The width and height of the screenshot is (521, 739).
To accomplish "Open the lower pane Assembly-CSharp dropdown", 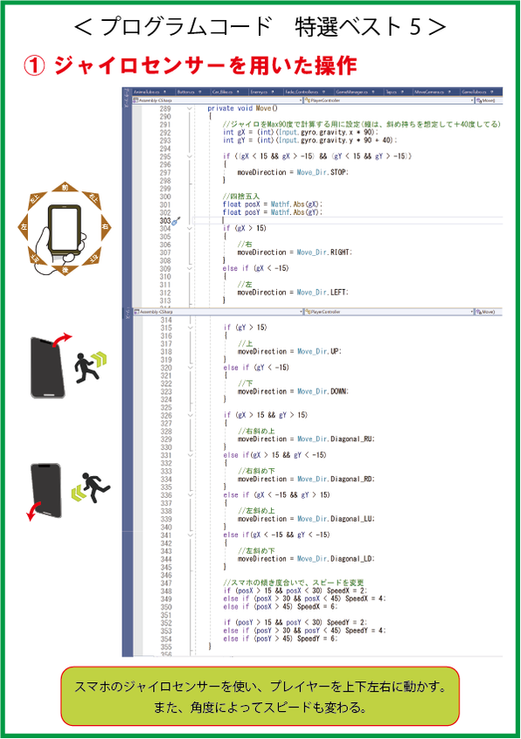I will tap(218, 312).
